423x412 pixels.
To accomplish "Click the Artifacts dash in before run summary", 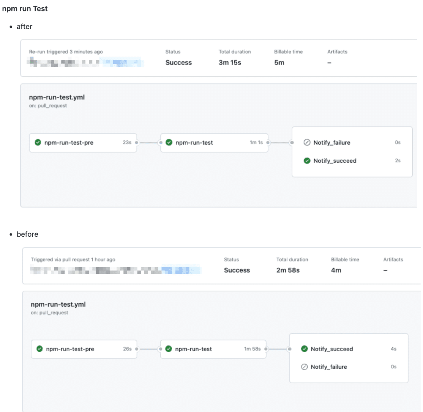I will click(385, 270).
